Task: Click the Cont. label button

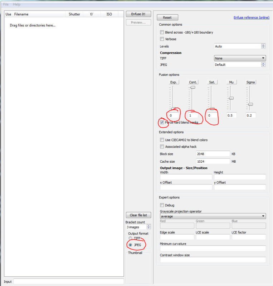Action: (193, 82)
